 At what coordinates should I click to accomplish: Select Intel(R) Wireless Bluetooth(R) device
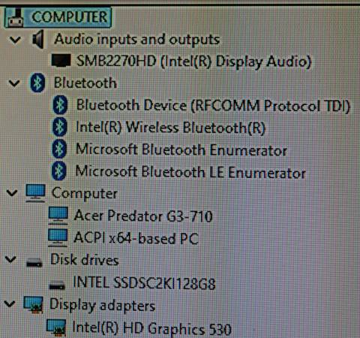pos(170,128)
